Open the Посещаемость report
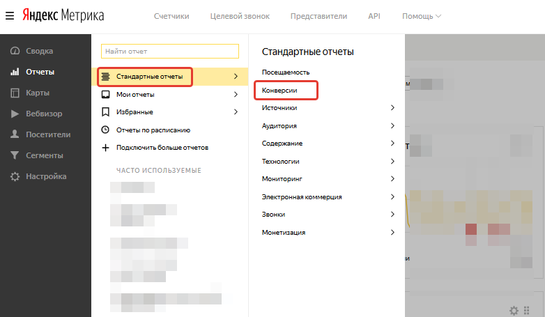Screen dimensions: 545x317 pyautogui.click(x=286, y=72)
